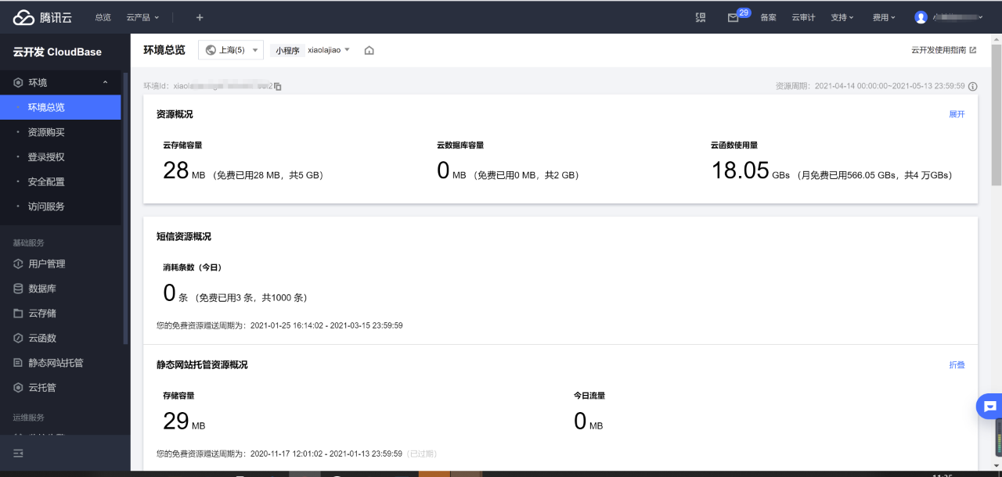
Task: Click the 今日流量 label
Action: [x=589, y=396]
